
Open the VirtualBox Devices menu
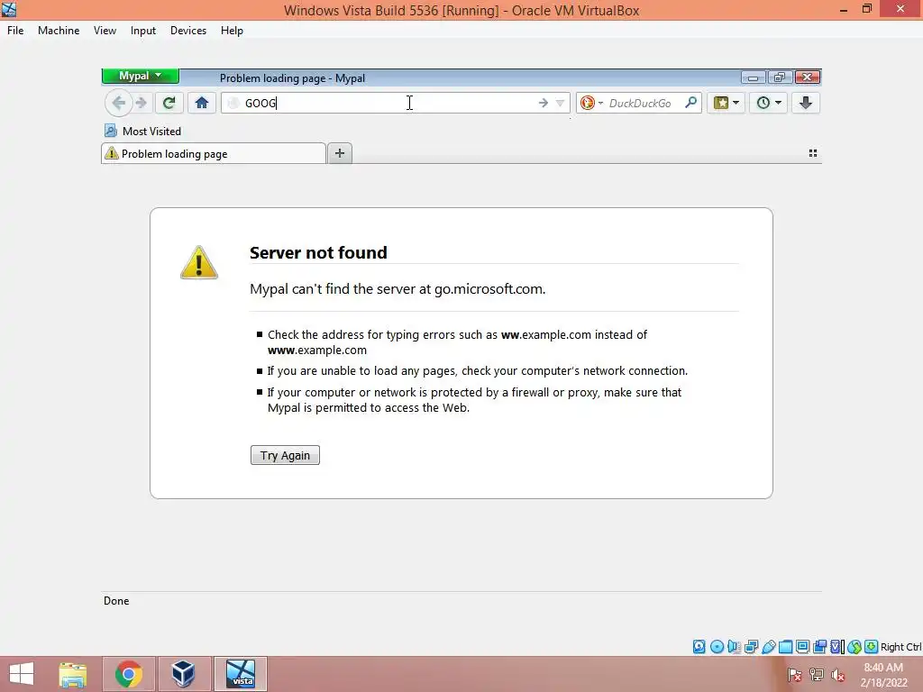188,31
